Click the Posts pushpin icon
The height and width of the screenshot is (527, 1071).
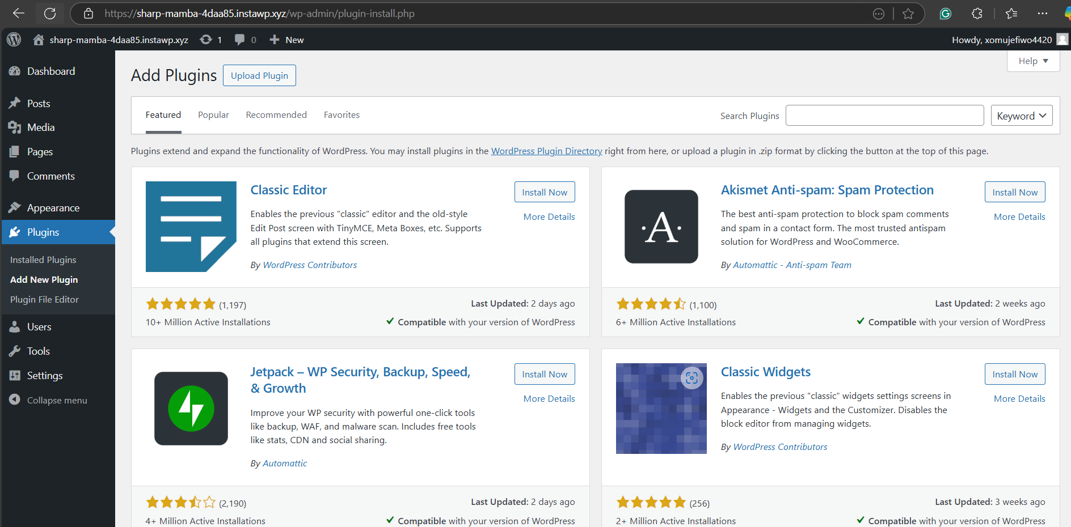15,104
